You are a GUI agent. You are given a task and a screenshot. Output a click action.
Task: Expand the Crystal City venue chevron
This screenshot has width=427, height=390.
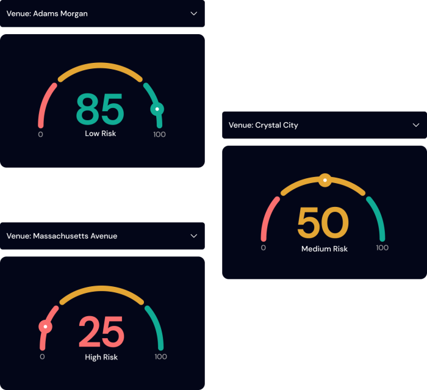pos(416,125)
